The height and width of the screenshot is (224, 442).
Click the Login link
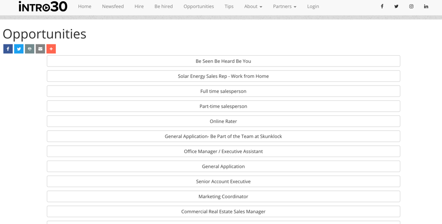click(x=313, y=6)
